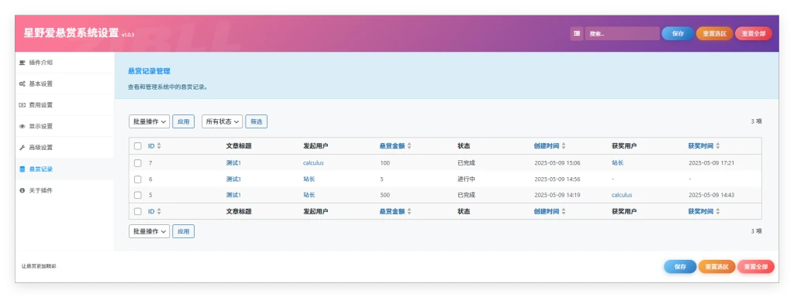
Task: Open the top 批量操作 dropdown
Action: (150, 121)
